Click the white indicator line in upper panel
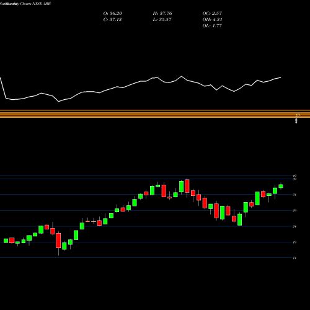Viewport: 310px width, 310px height. tap(141, 81)
